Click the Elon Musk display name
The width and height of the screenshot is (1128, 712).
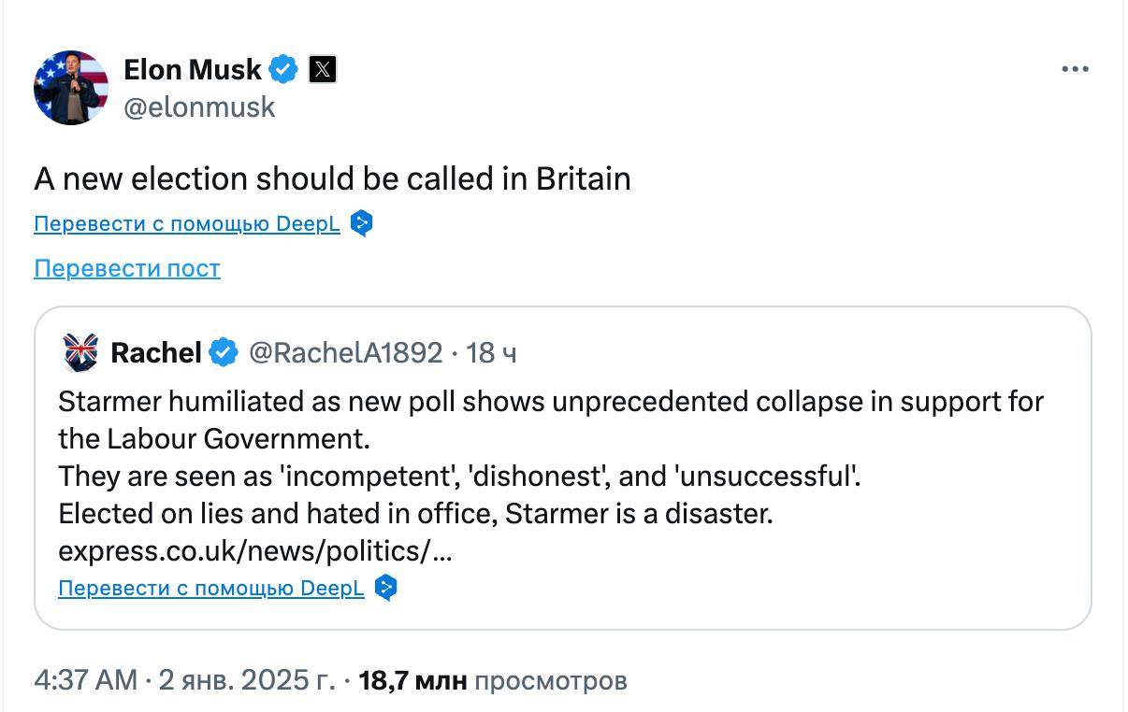[x=193, y=69]
